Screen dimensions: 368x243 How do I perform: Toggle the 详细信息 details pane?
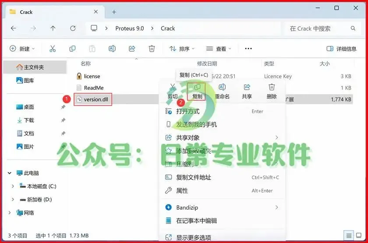pyautogui.click(x=341, y=49)
